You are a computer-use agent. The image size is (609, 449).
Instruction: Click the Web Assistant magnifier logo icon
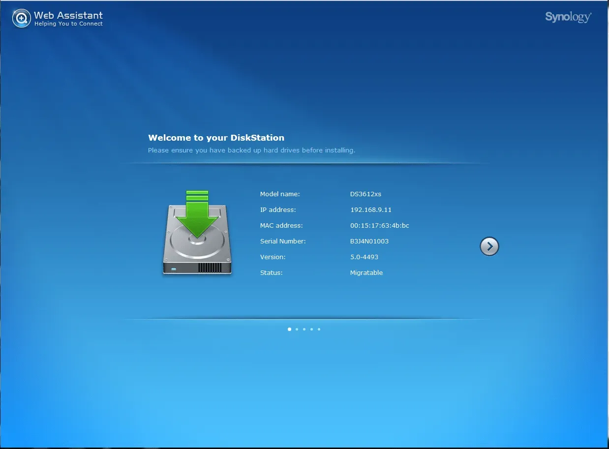coord(21,19)
